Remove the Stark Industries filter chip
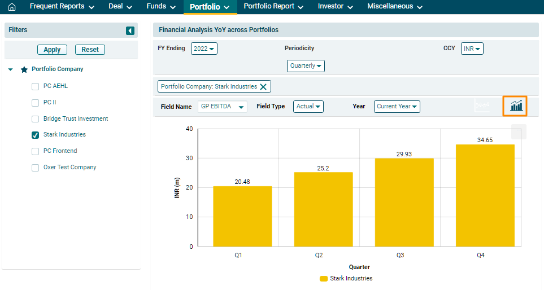 pos(263,87)
